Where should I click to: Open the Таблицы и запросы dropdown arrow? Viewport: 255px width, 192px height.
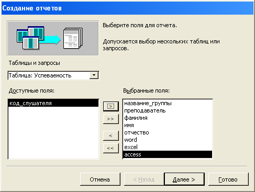coord(94,75)
